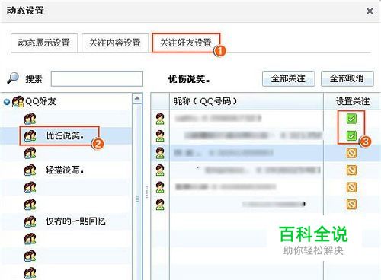Uncheck the second friend's green follow checkbox

351,135
